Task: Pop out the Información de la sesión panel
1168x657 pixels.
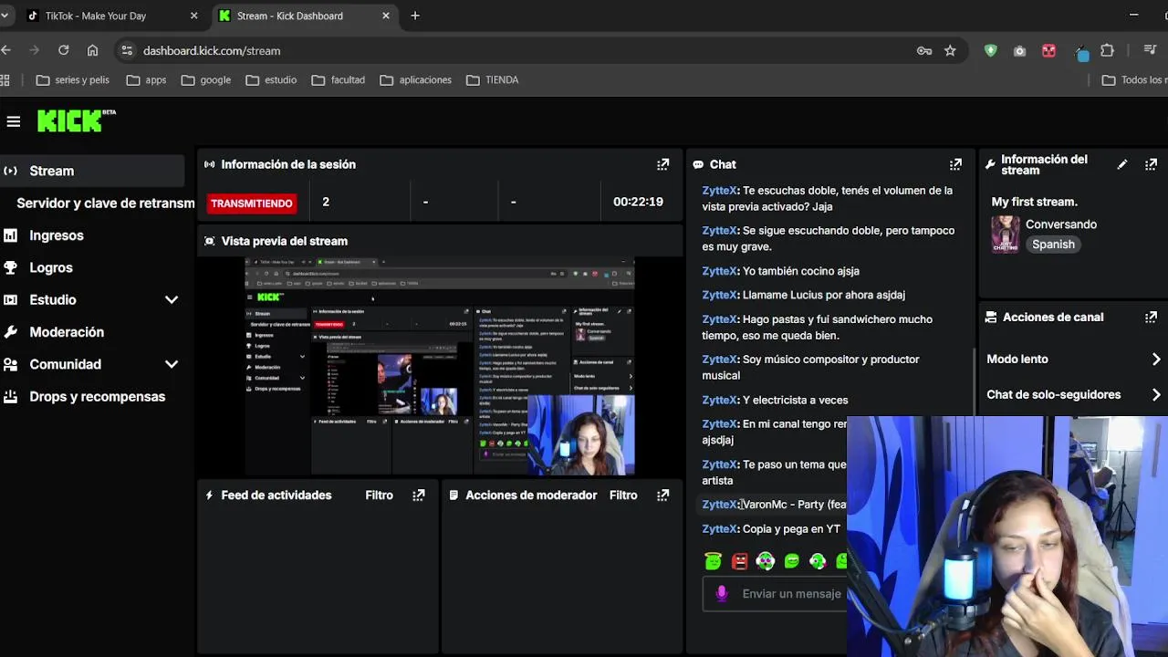Action: click(663, 164)
